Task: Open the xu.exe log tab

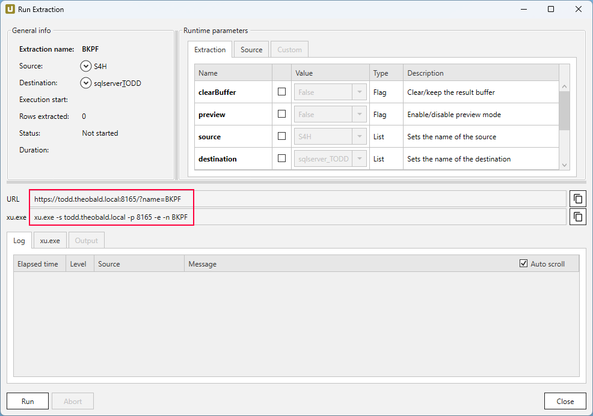Action: (x=50, y=241)
